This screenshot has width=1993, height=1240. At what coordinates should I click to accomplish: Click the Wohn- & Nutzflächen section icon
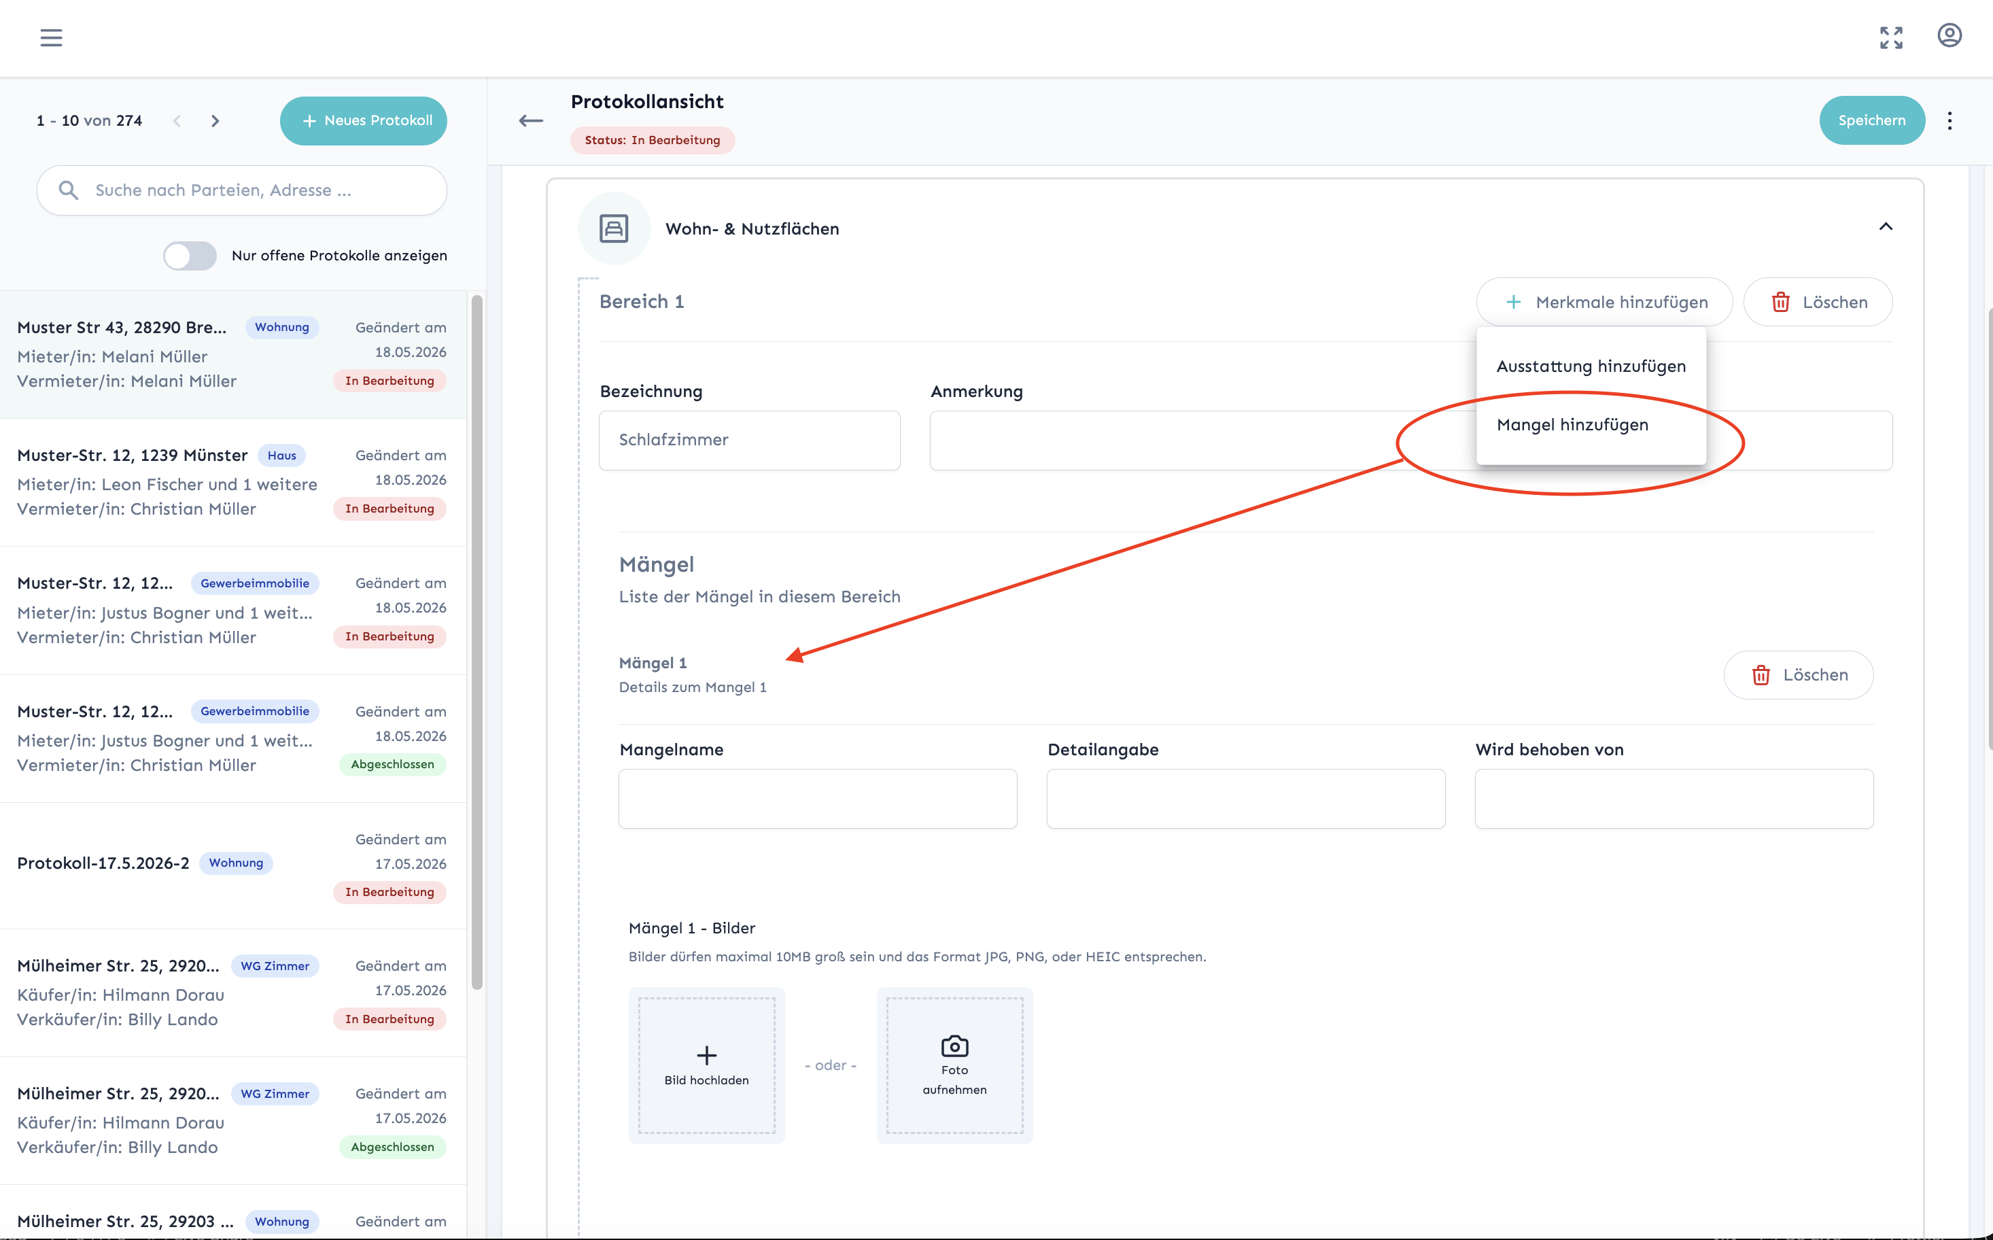[614, 228]
